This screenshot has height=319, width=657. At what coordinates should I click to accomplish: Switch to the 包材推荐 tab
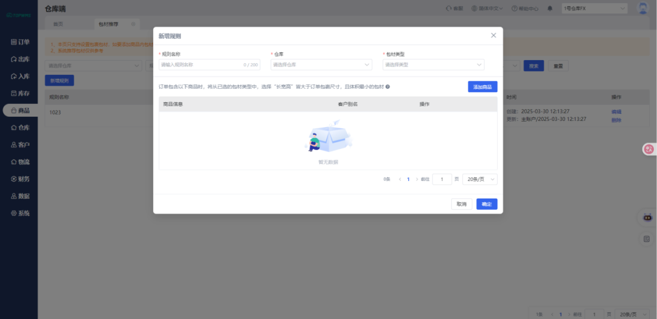108,24
